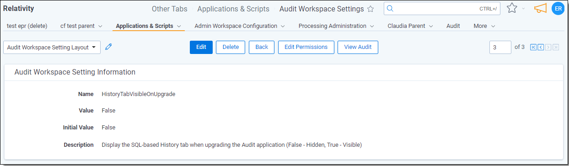Switch to the Audit tab
Screen dimensions: 569x166
tap(453, 26)
